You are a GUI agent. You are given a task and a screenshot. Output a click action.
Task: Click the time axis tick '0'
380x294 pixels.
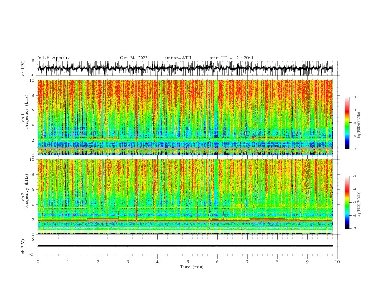coord(38,262)
